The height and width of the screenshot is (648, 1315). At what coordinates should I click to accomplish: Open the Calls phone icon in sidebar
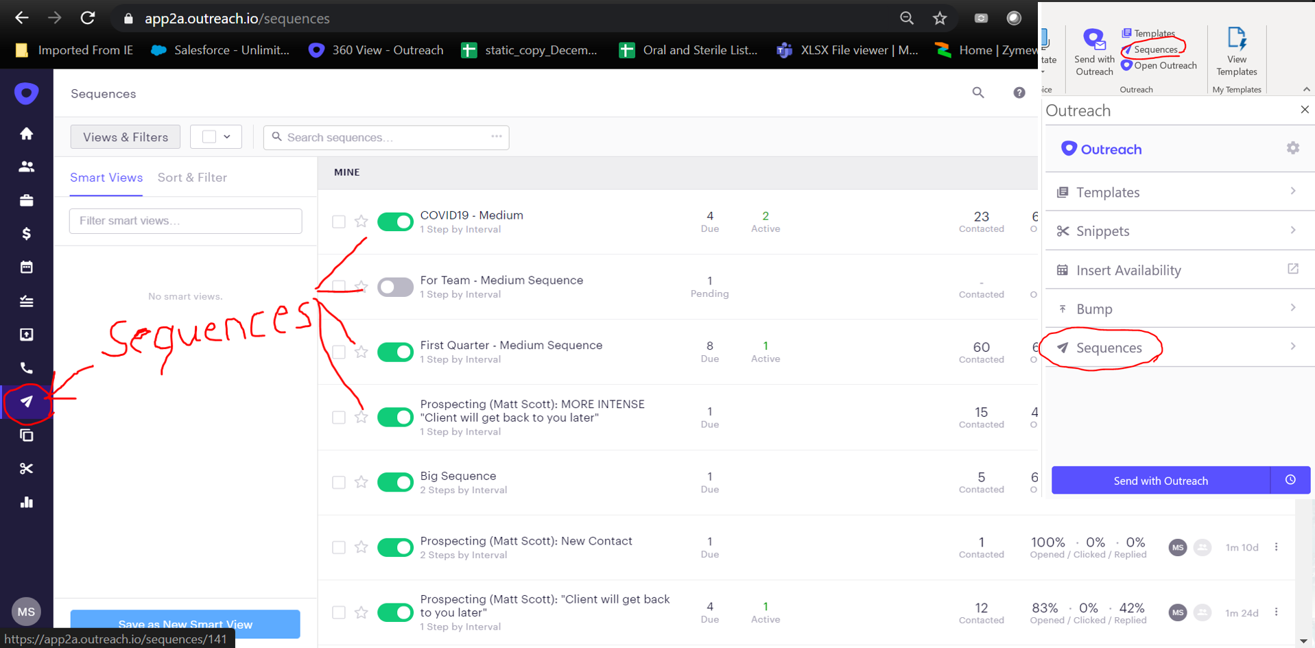coord(26,368)
